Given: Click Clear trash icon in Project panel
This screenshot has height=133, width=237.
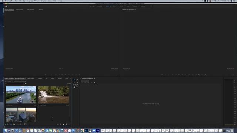Looking at the screenshot, I should point(69,124).
